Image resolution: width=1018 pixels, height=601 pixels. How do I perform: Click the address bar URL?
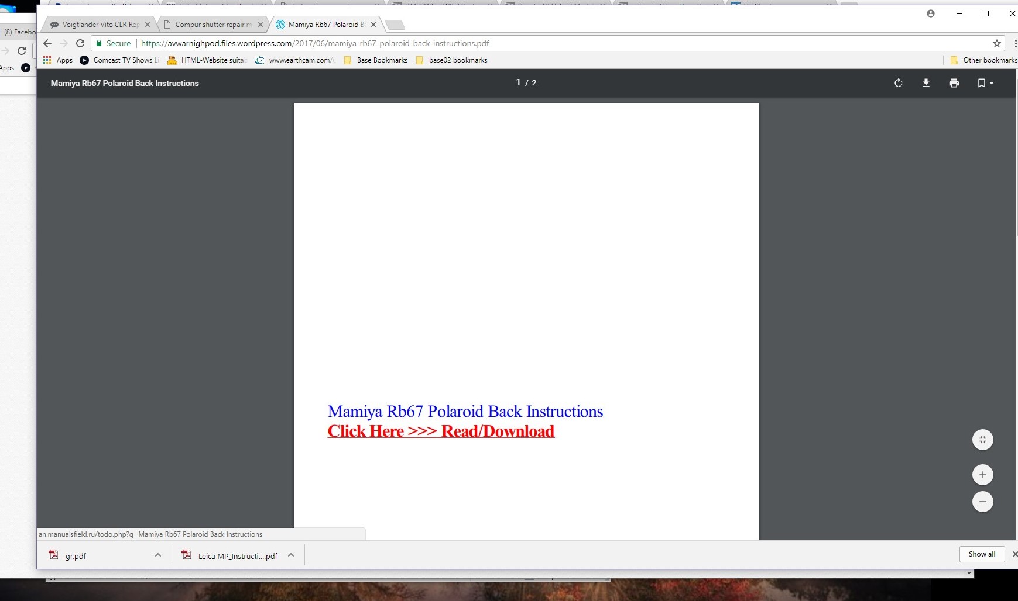(315, 43)
